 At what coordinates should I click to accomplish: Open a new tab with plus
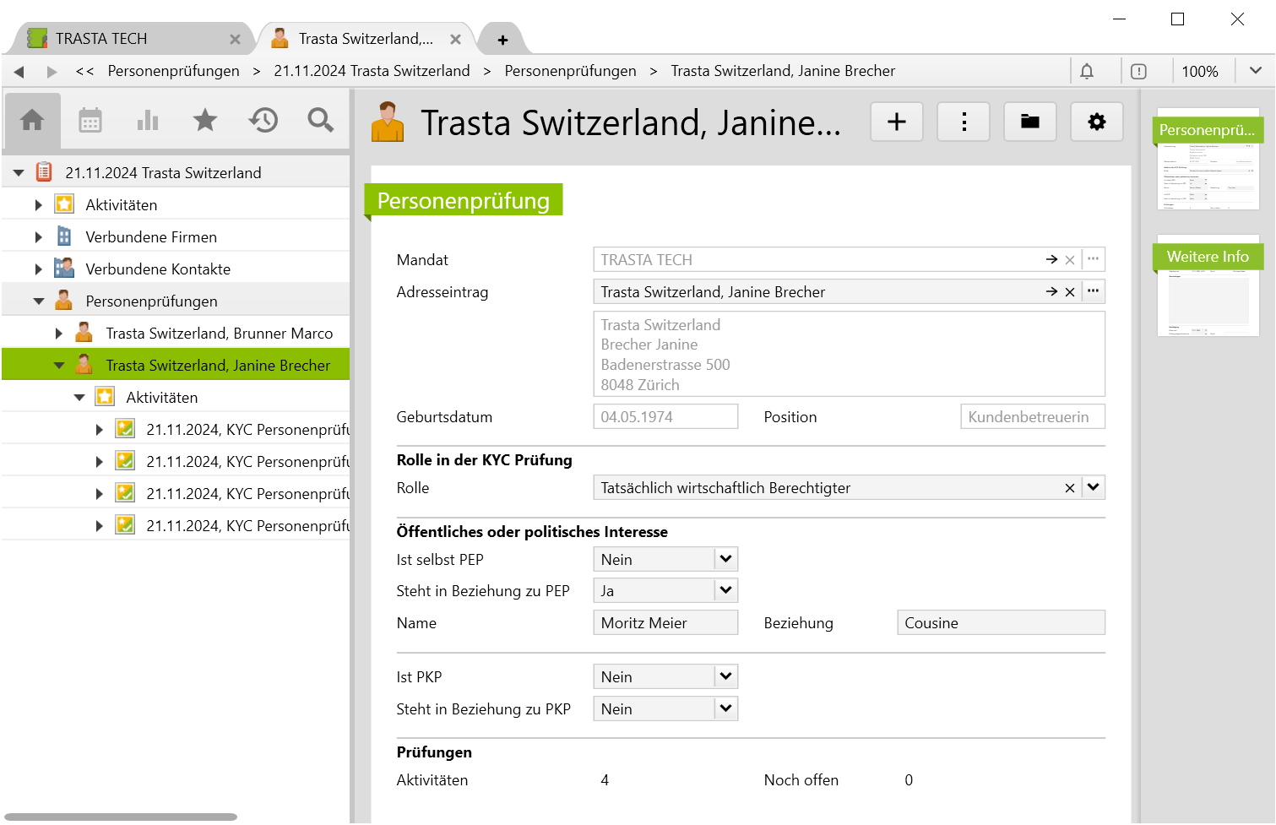(x=502, y=40)
